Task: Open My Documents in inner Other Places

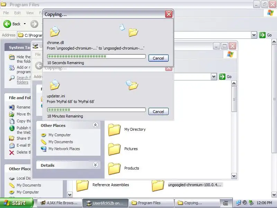Action: [x=61, y=142]
